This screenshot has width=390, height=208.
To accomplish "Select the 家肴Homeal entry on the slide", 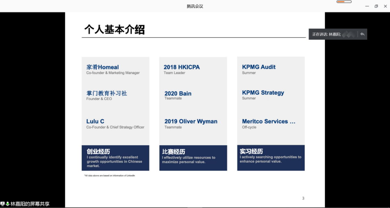I will pos(102,67).
